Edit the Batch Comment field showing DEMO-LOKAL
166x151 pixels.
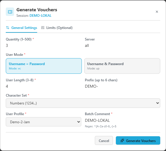pyautogui.click(x=122, y=120)
